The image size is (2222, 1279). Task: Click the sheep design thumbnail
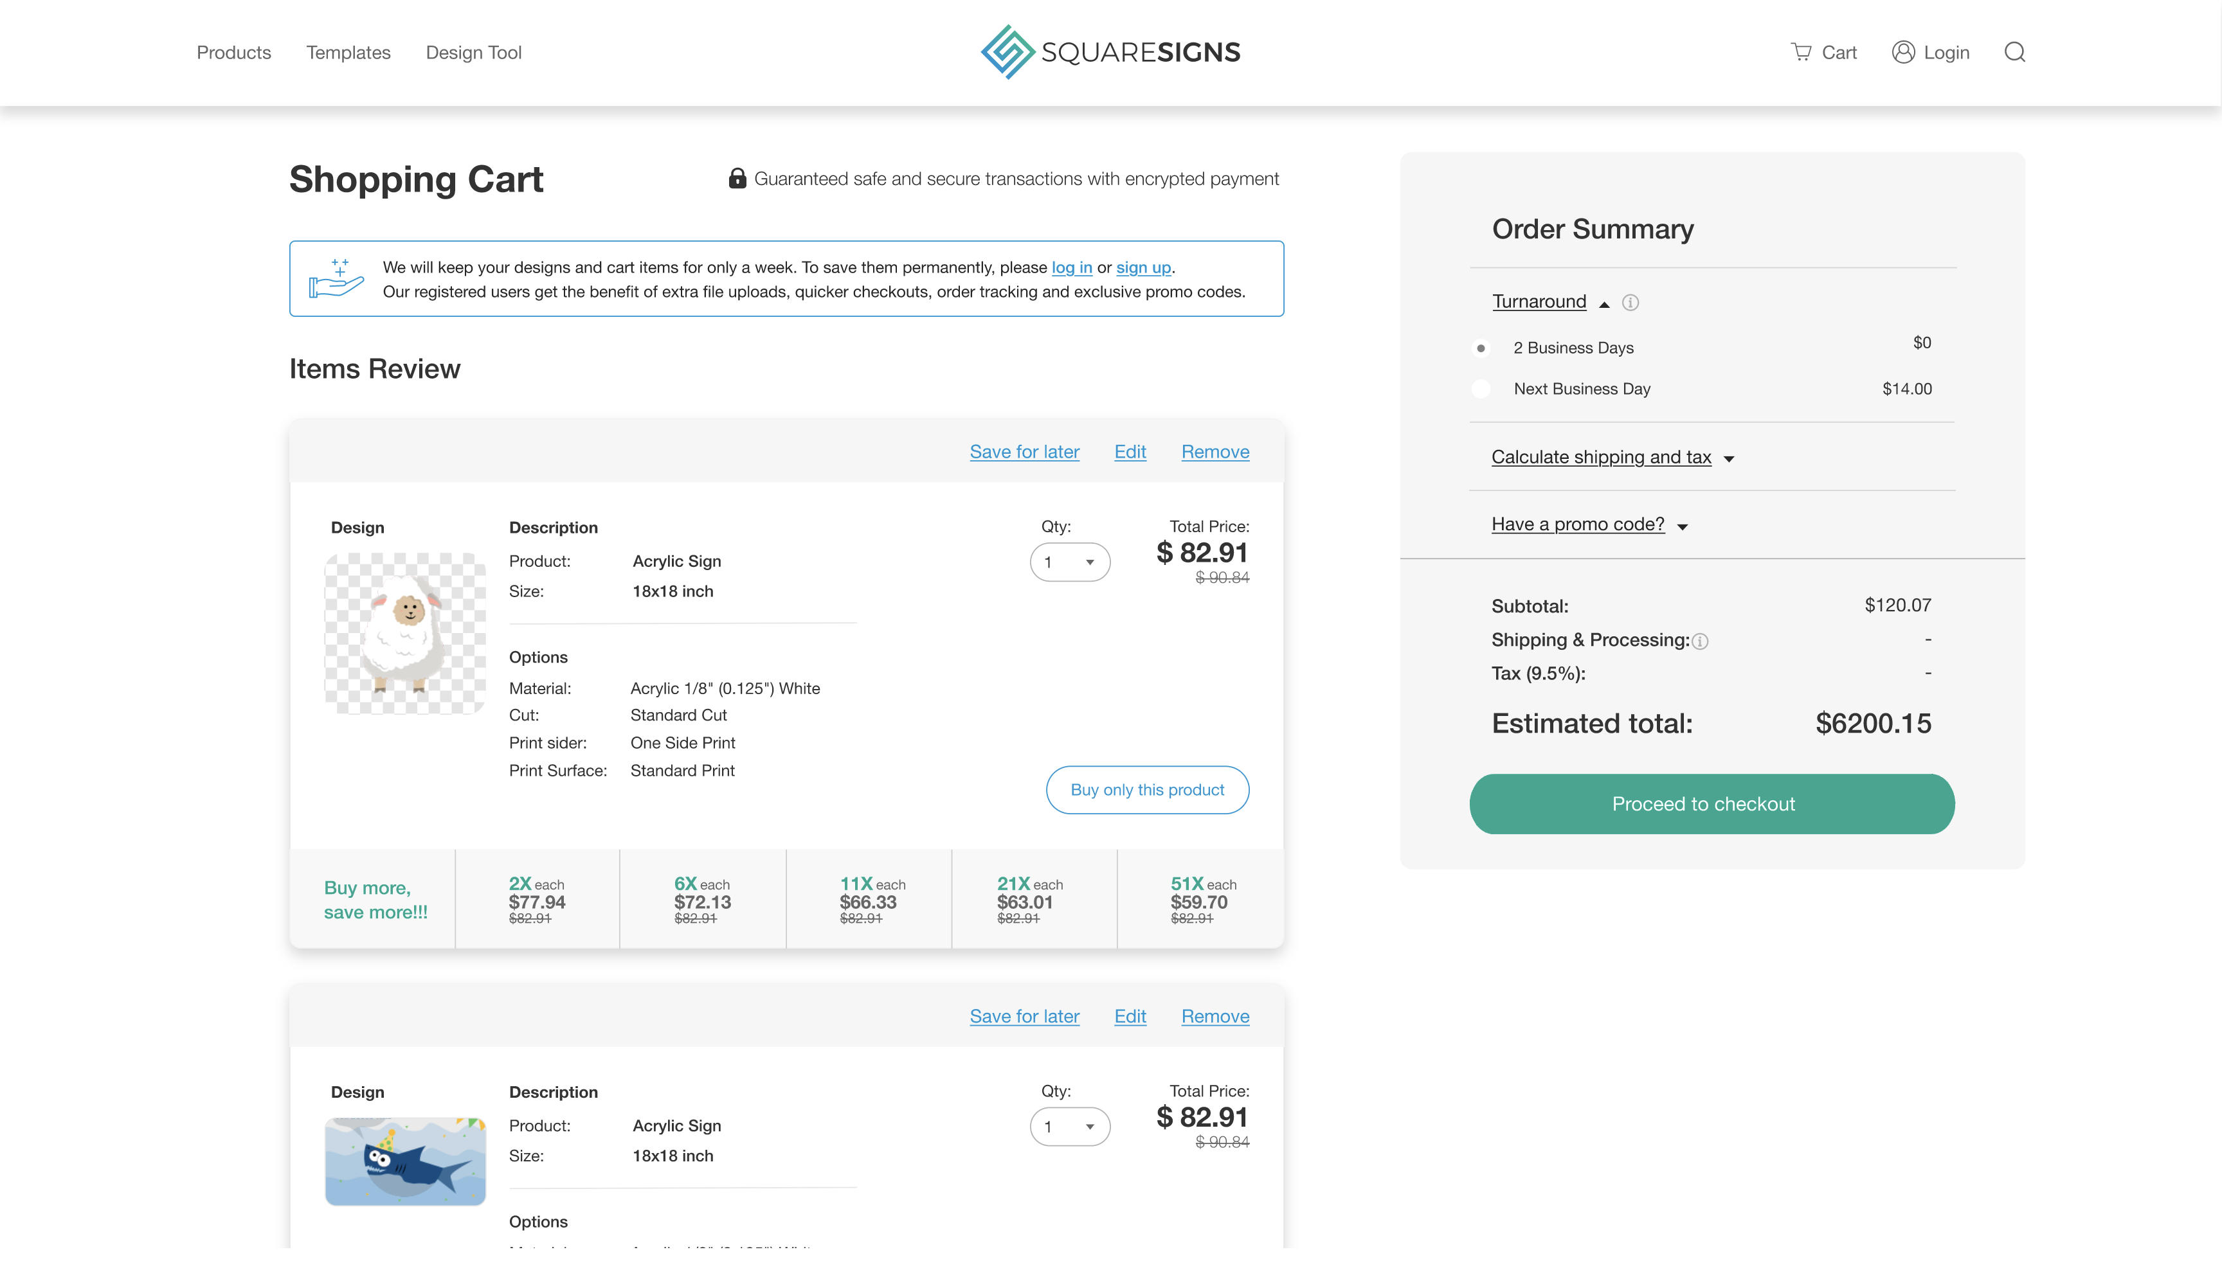pyautogui.click(x=405, y=633)
